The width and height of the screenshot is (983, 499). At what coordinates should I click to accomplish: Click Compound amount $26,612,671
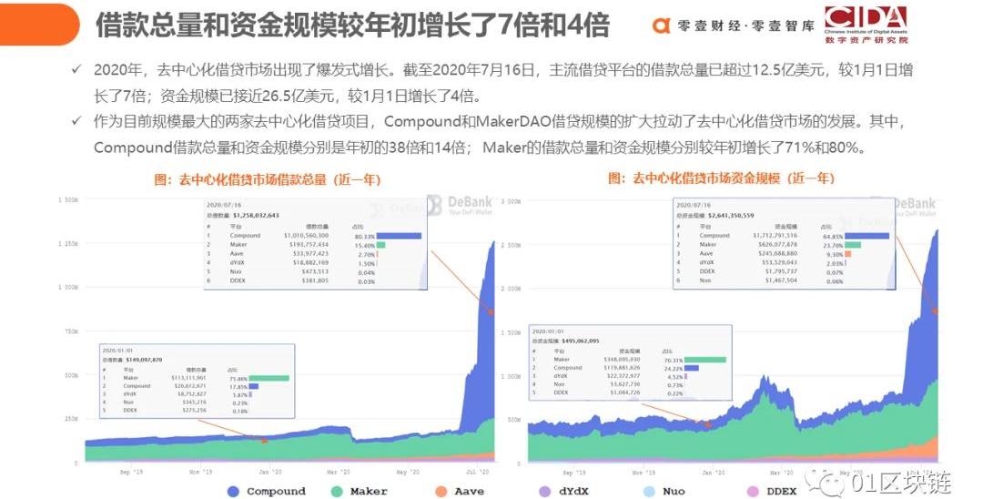coord(189,386)
